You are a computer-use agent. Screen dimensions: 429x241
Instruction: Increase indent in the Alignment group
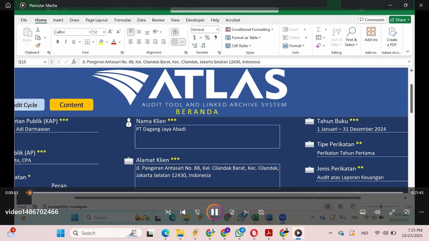point(163,42)
